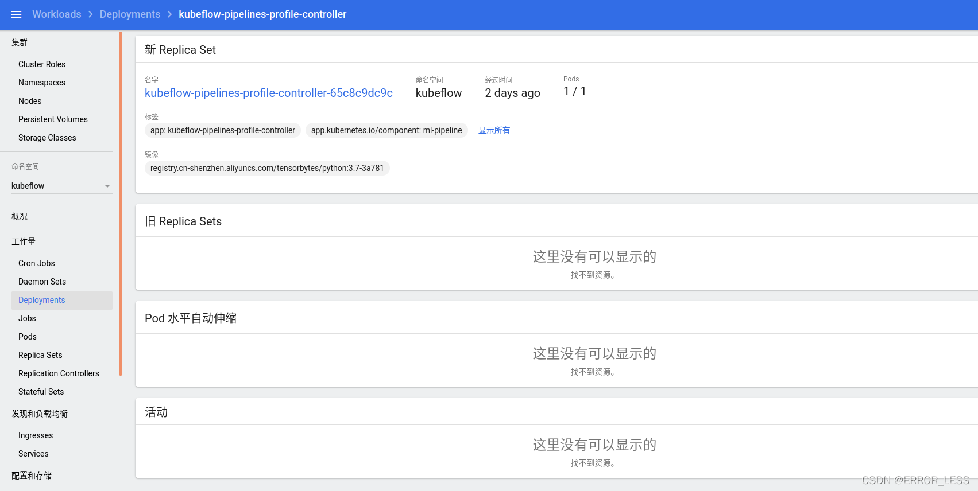This screenshot has width=978, height=491.
Task: Click 显示所有 to show all labels
Action: click(x=494, y=130)
